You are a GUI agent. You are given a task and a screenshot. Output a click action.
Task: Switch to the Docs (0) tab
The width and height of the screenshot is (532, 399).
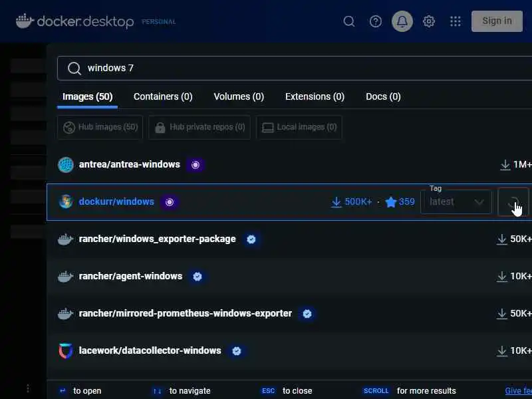[383, 96]
